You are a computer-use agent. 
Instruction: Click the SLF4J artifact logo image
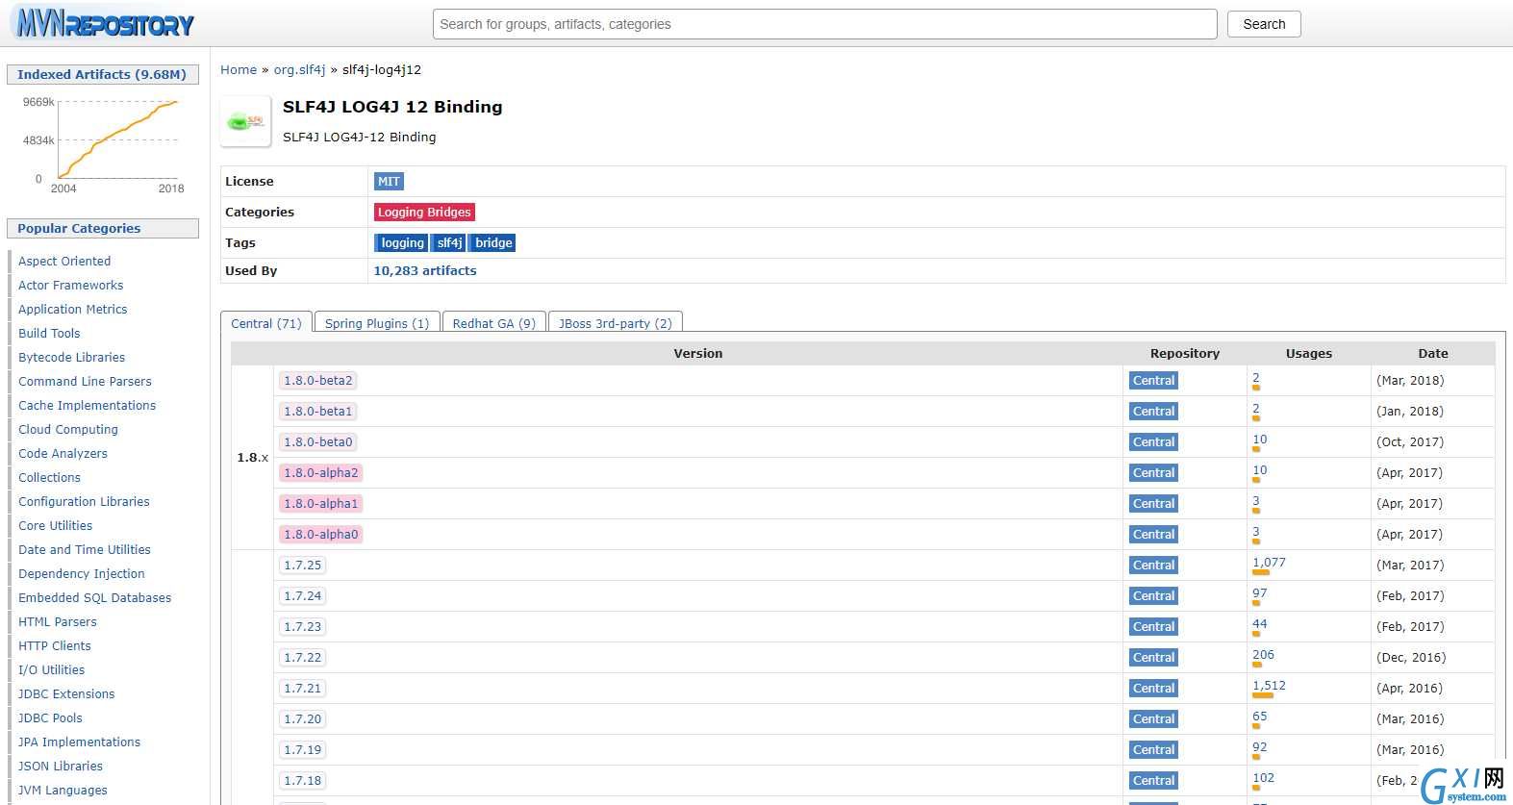pyautogui.click(x=245, y=121)
